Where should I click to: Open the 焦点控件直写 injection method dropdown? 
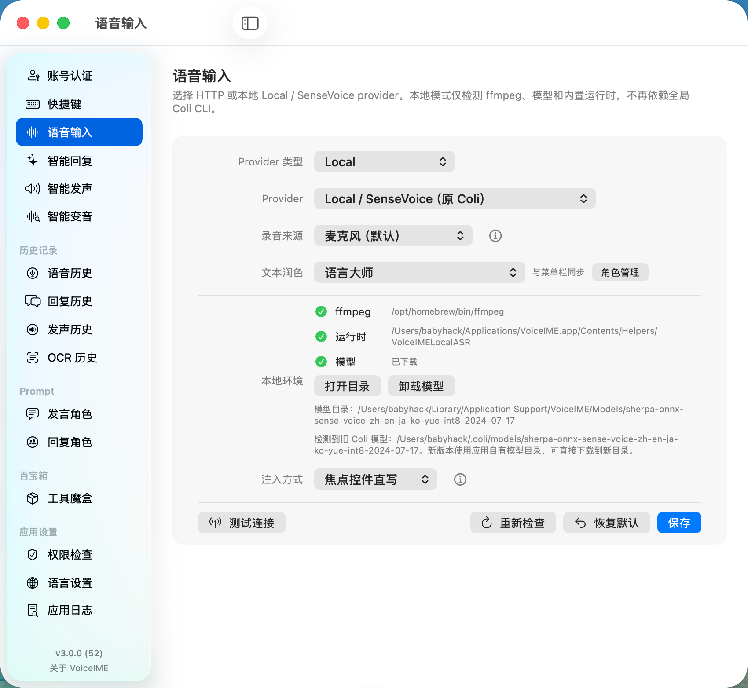[x=376, y=479]
